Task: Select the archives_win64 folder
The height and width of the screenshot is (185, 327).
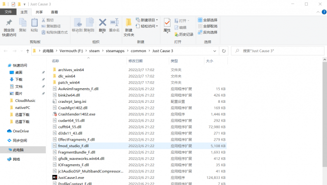Action: tap(71, 70)
